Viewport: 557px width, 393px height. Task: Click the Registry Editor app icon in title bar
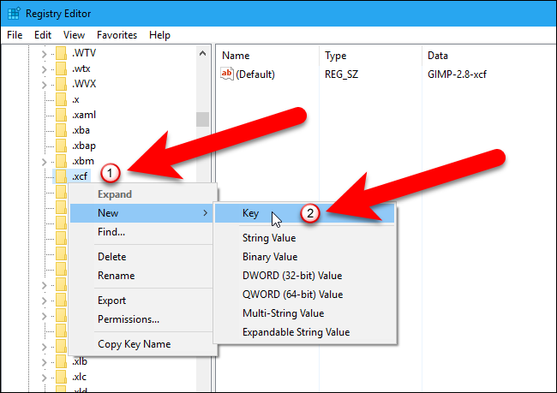coord(14,14)
